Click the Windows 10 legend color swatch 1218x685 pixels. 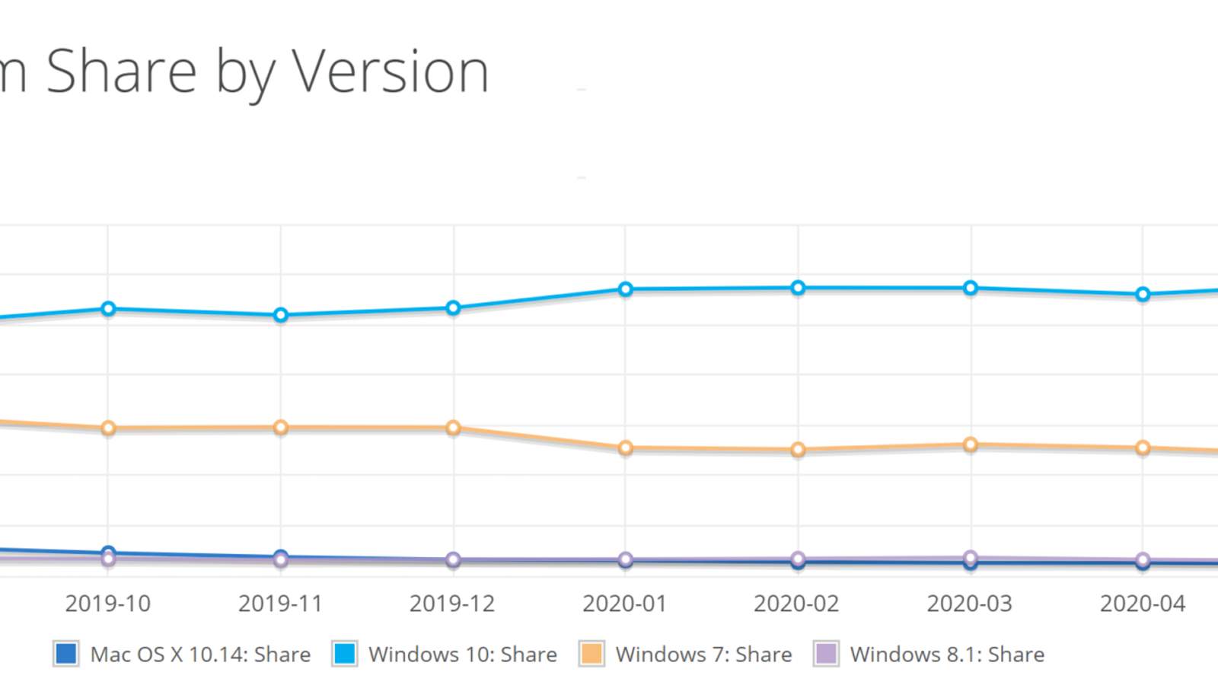click(345, 654)
